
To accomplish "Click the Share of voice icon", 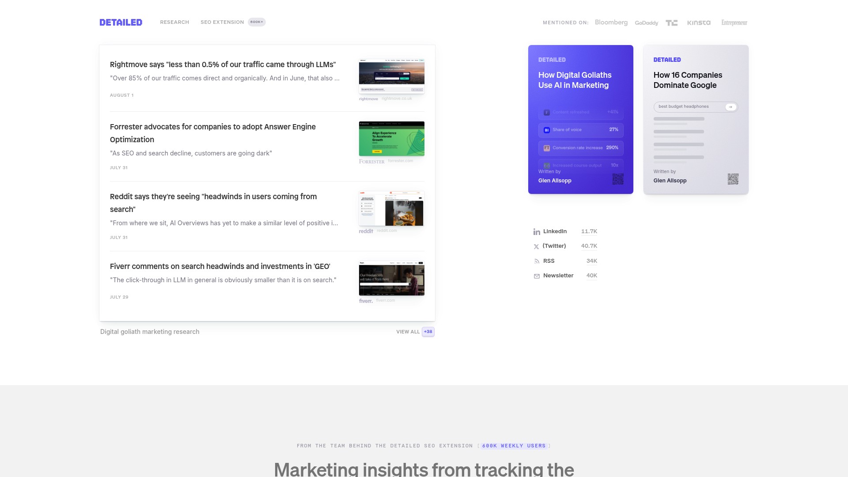I will (546, 130).
